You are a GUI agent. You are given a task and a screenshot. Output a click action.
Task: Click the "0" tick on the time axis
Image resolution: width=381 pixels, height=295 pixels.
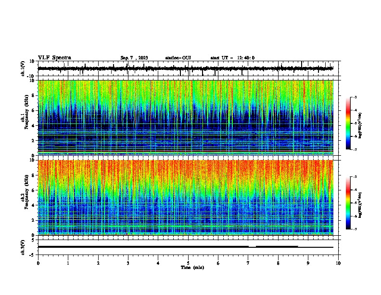tap(38, 263)
